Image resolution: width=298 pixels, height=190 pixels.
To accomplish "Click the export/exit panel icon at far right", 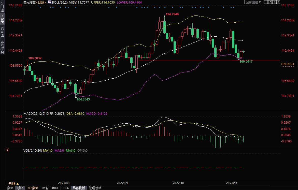I will click(x=278, y=2).
